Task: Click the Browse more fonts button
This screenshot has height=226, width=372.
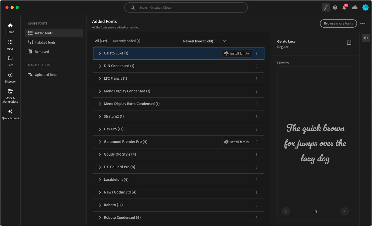Action: [x=338, y=23]
